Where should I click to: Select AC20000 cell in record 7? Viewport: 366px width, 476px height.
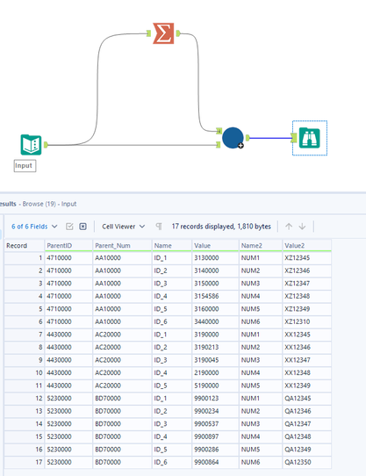click(x=122, y=335)
